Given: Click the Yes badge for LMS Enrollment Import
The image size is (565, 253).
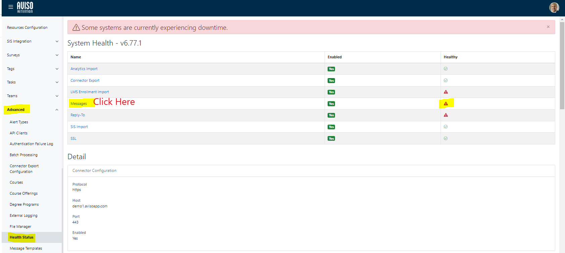Looking at the screenshot, I should 331,92.
